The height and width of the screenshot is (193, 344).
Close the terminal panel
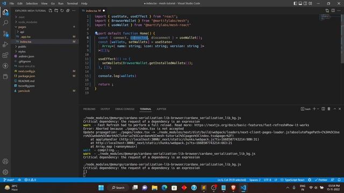[x=340, y=109]
